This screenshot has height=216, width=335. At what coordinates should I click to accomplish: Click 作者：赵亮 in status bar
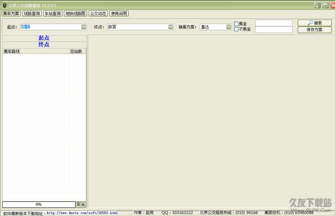(144, 213)
